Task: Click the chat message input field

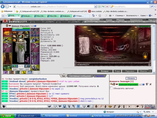Action: [x=27, y=106]
